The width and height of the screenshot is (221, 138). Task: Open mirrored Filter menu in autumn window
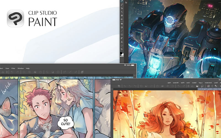tap(182, 83)
